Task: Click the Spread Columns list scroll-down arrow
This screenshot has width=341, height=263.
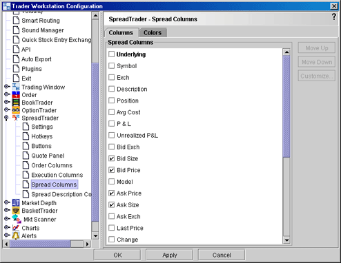Action: pos(286,240)
